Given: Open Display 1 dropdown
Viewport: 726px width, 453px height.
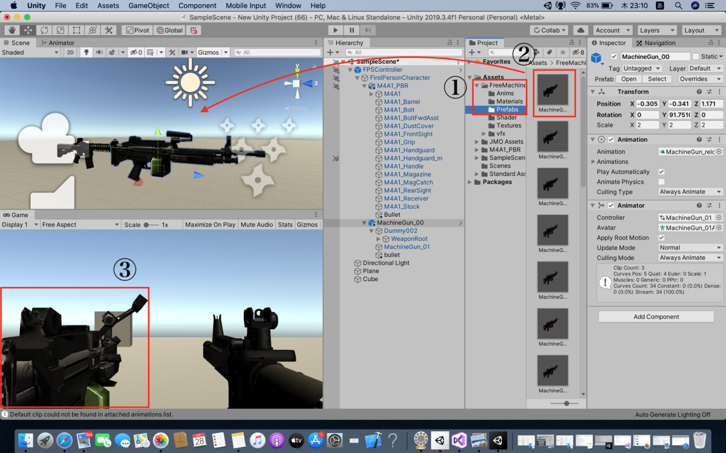Looking at the screenshot, I should pyautogui.click(x=19, y=225).
